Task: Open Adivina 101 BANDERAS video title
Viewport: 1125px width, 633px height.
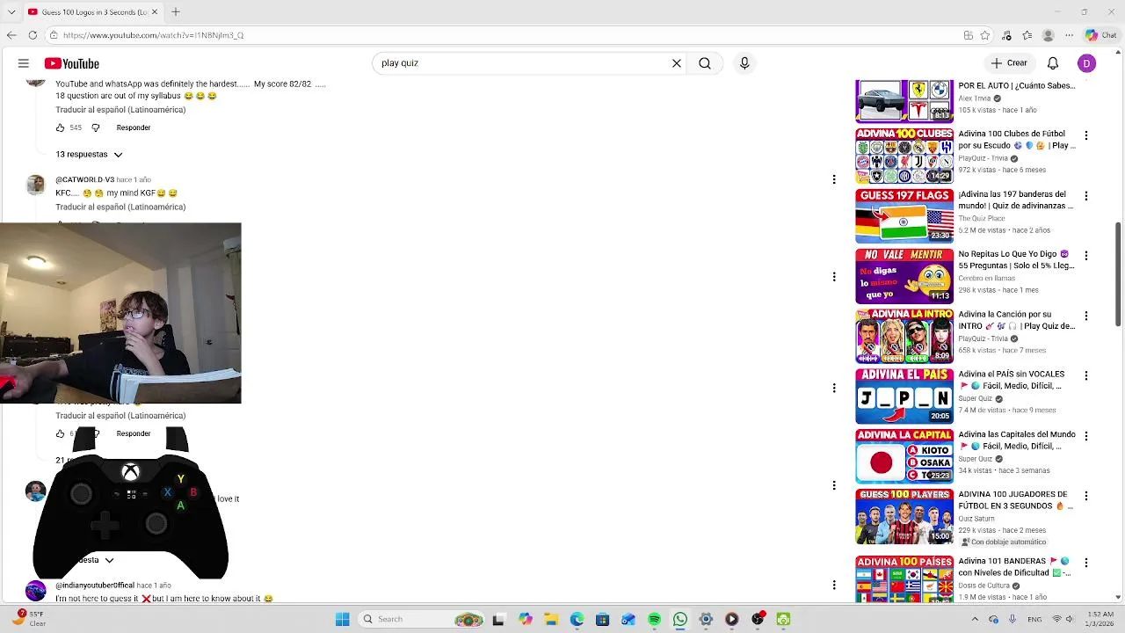Action: click(1014, 566)
